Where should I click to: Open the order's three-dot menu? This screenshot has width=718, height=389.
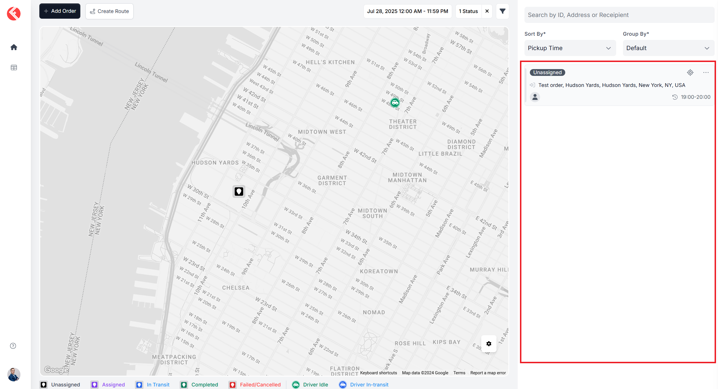(x=706, y=72)
